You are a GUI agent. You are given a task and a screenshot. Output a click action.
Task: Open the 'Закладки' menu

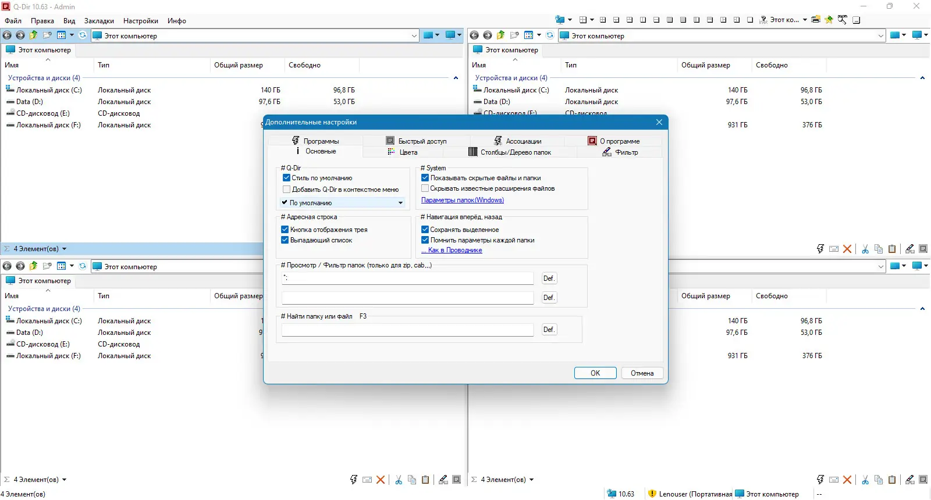(99, 21)
